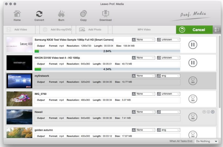Click the waiting hourglass for myfirstwork
This screenshot has width=223, height=147.
(193, 81)
